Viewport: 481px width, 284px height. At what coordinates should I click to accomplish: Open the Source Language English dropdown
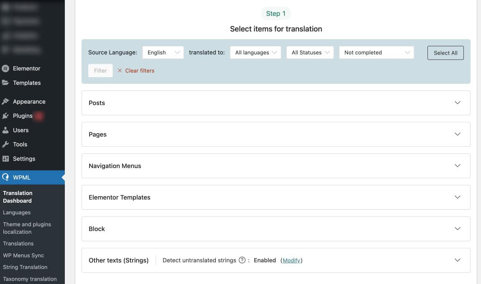click(163, 53)
